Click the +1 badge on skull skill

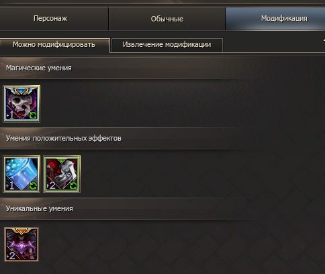pos(10,115)
